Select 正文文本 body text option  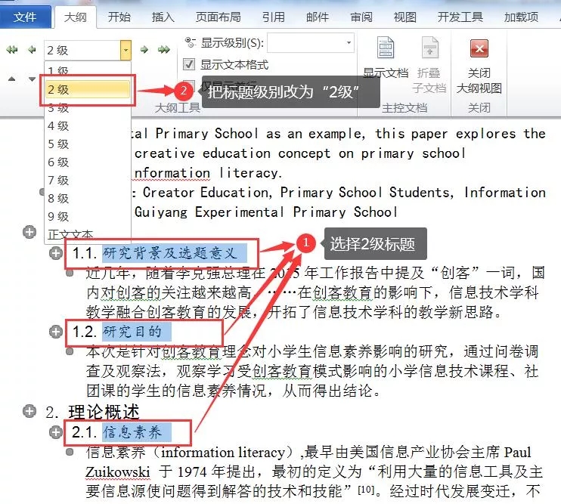(x=88, y=234)
